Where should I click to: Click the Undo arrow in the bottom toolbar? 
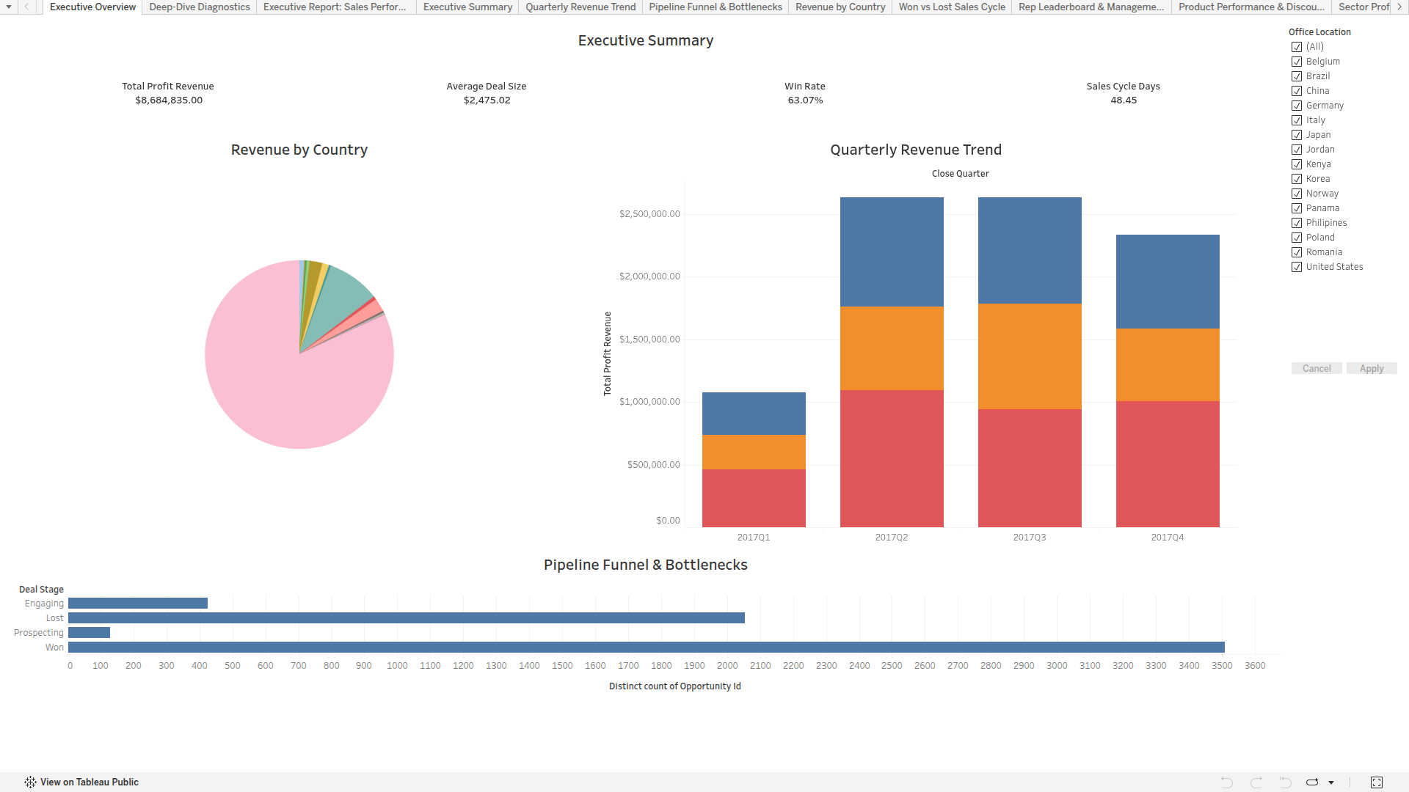[1227, 782]
